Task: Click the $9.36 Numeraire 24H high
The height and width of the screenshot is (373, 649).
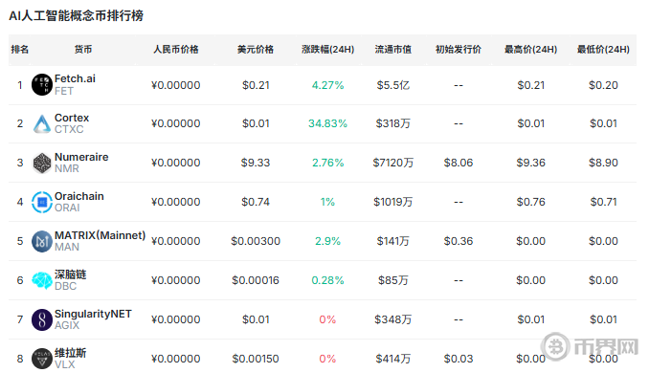Action: coord(530,163)
